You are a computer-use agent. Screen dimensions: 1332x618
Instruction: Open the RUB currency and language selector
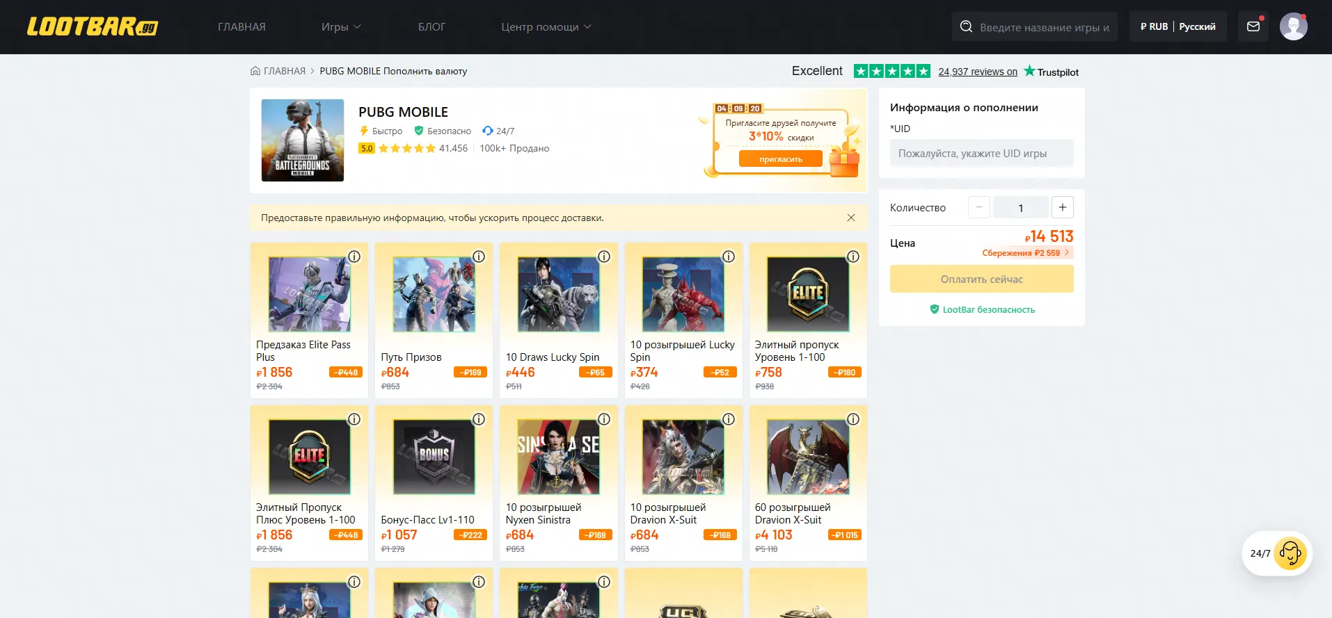(x=1178, y=26)
